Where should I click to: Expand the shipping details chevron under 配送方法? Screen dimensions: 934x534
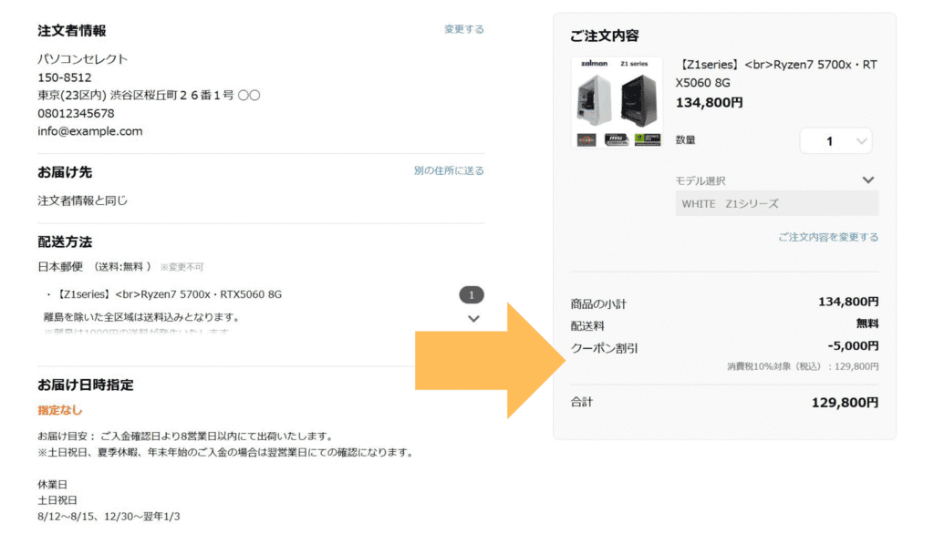(473, 319)
